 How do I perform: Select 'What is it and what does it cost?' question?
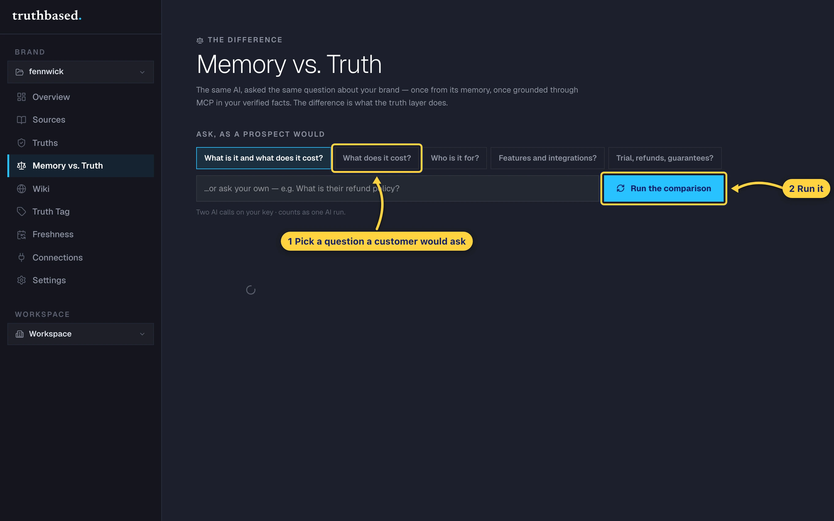(264, 158)
